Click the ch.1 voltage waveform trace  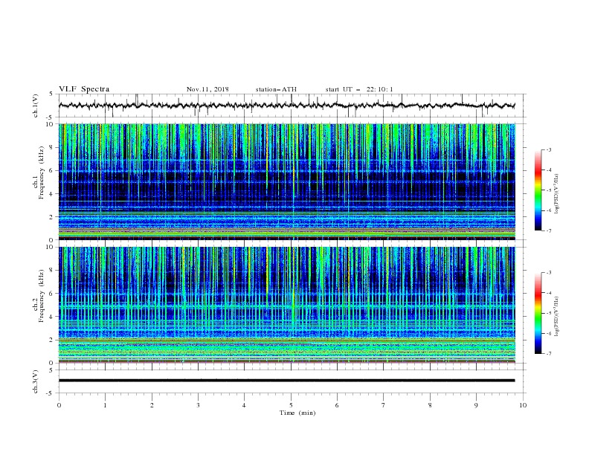286,106
